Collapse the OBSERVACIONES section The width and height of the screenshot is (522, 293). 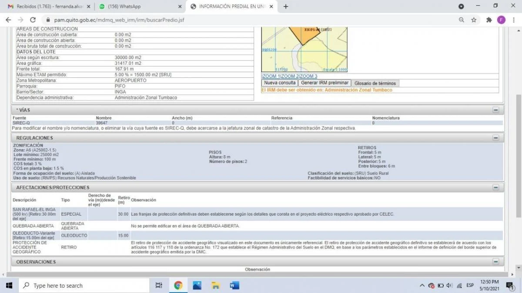[495, 262]
